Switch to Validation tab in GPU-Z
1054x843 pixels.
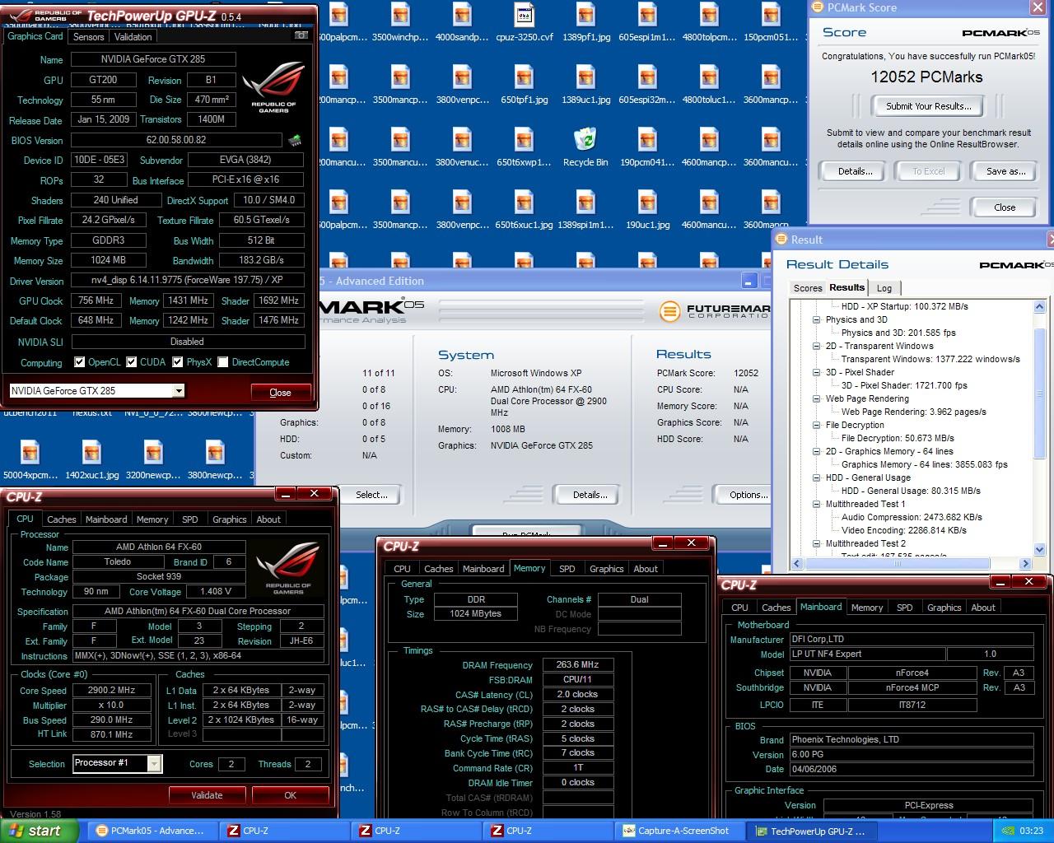click(133, 37)
